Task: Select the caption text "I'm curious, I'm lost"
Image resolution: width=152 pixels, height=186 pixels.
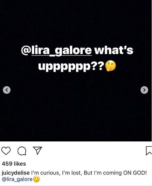Action: [56, 173]
